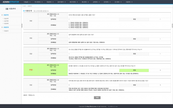Open the 시험결과 sidebar sub-item
Screen dimensions: 173x108
(6, 31)
